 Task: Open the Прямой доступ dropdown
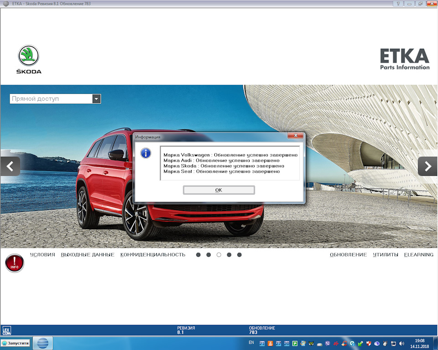[x=96, y=99]
